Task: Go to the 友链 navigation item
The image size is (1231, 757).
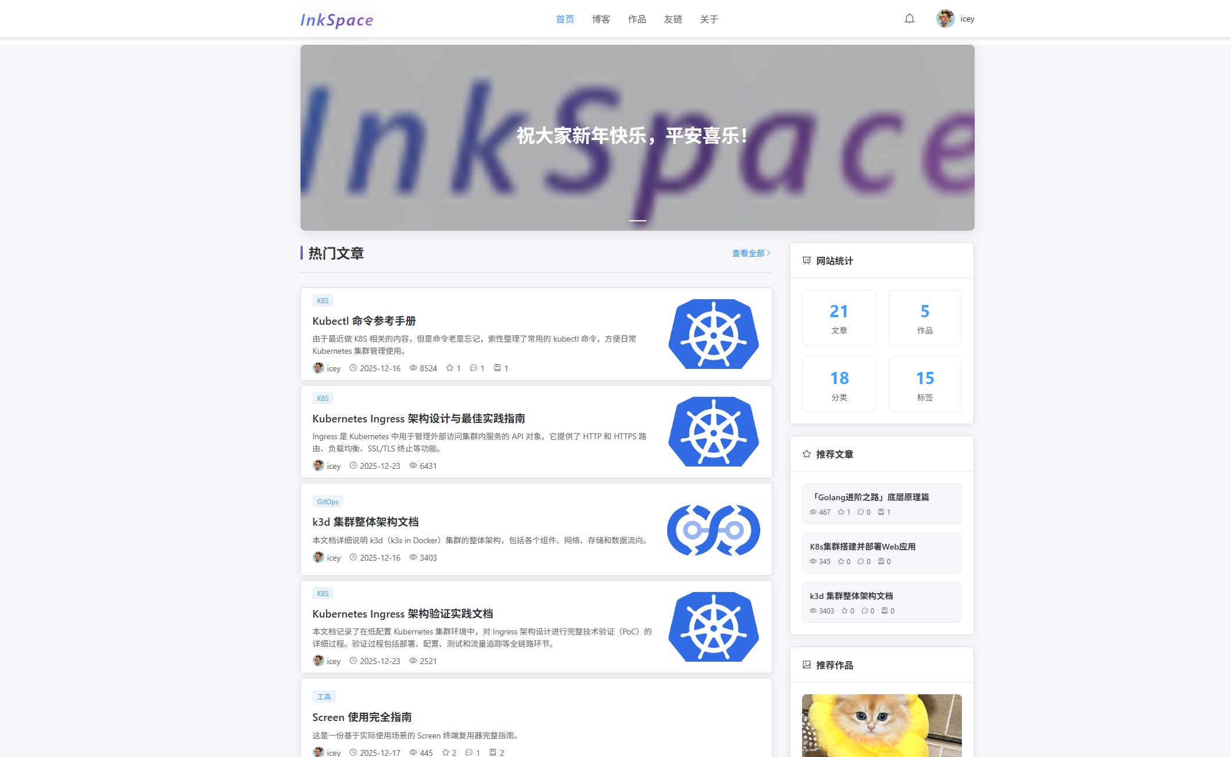Action: 673,19
